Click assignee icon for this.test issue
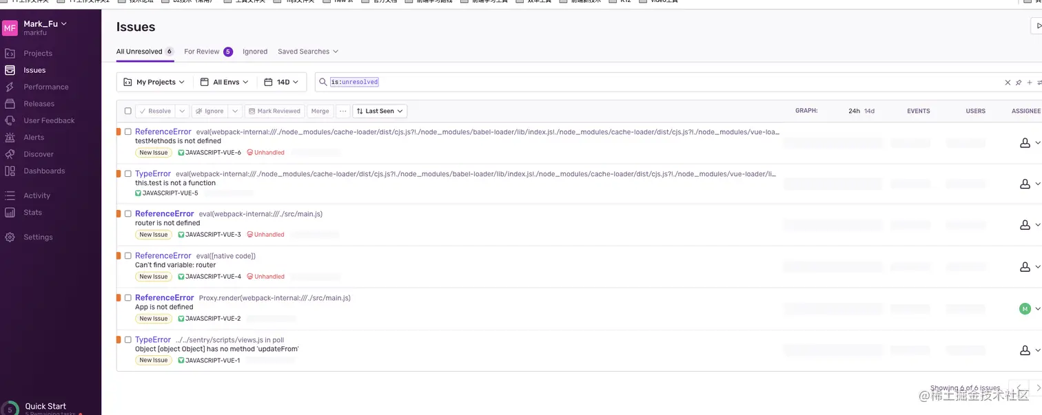 (1025, 184)
